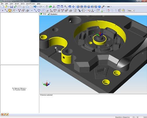Click the blue window layout icon

(x=58, y=7)
